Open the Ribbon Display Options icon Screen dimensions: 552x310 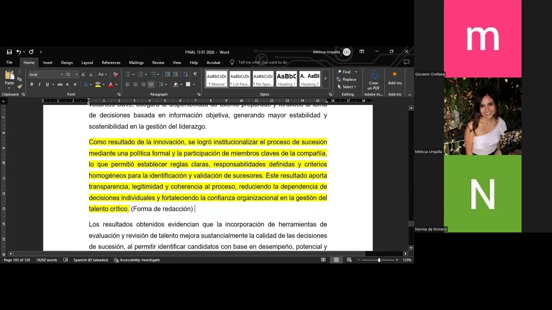coord(362,52)
